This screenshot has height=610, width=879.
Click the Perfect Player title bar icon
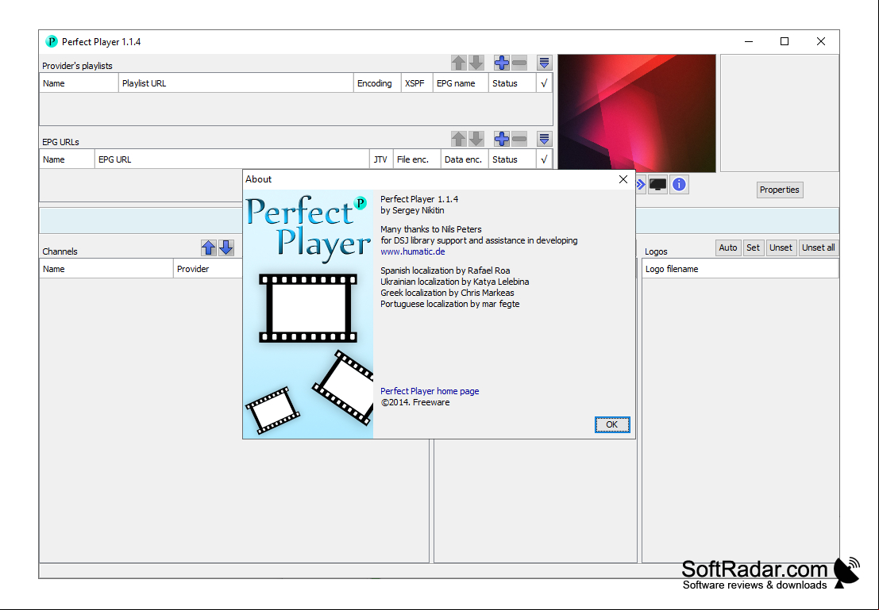click(52, 41)
